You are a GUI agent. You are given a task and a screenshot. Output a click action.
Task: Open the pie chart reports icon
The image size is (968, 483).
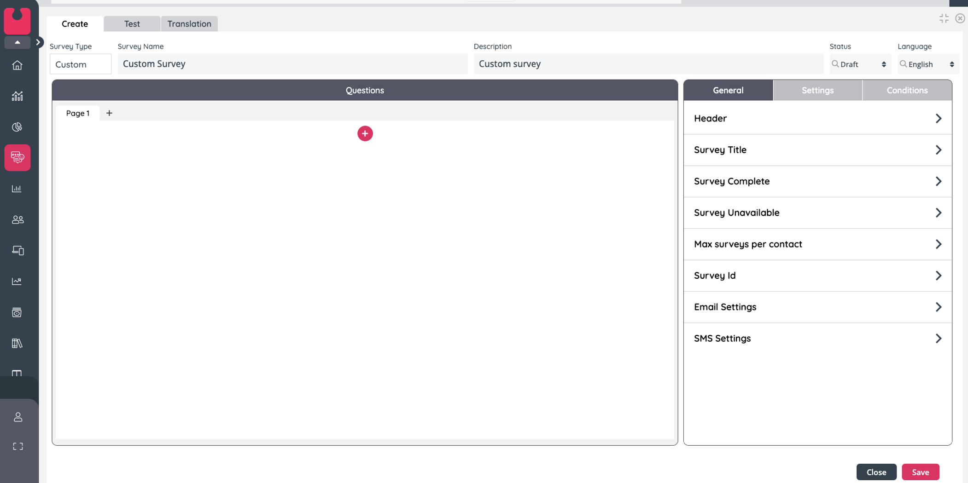click(17, 127)
